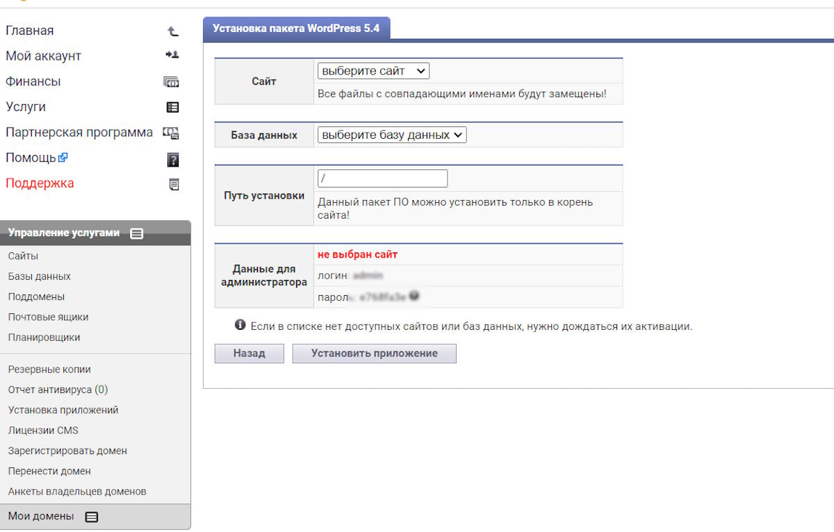Open the Помощь menu link

coord(31,158)
